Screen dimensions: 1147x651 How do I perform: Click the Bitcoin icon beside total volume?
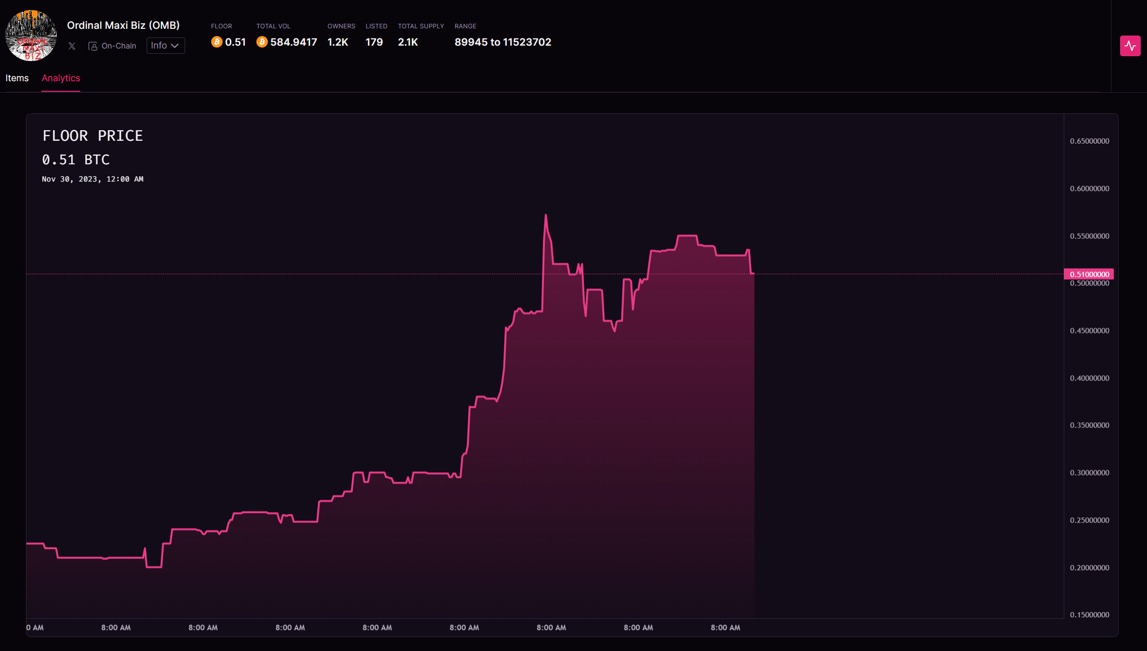(x=262, y=42)
